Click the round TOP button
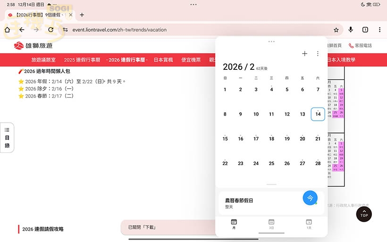 coord(364,214)
